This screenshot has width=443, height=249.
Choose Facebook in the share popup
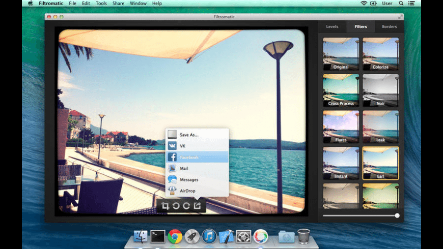[x=197, y=157]
